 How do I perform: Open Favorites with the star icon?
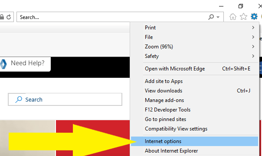[x=243, y=17]
